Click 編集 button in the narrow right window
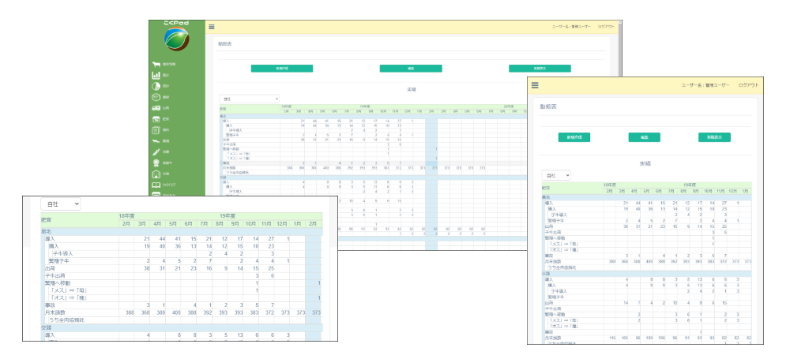790x355 pixels. (x=644, y=137)
